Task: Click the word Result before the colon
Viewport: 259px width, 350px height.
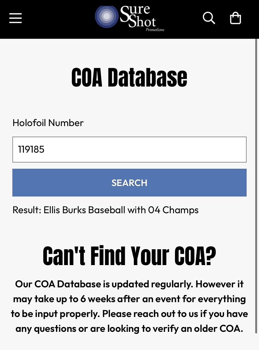Action: 26,210
